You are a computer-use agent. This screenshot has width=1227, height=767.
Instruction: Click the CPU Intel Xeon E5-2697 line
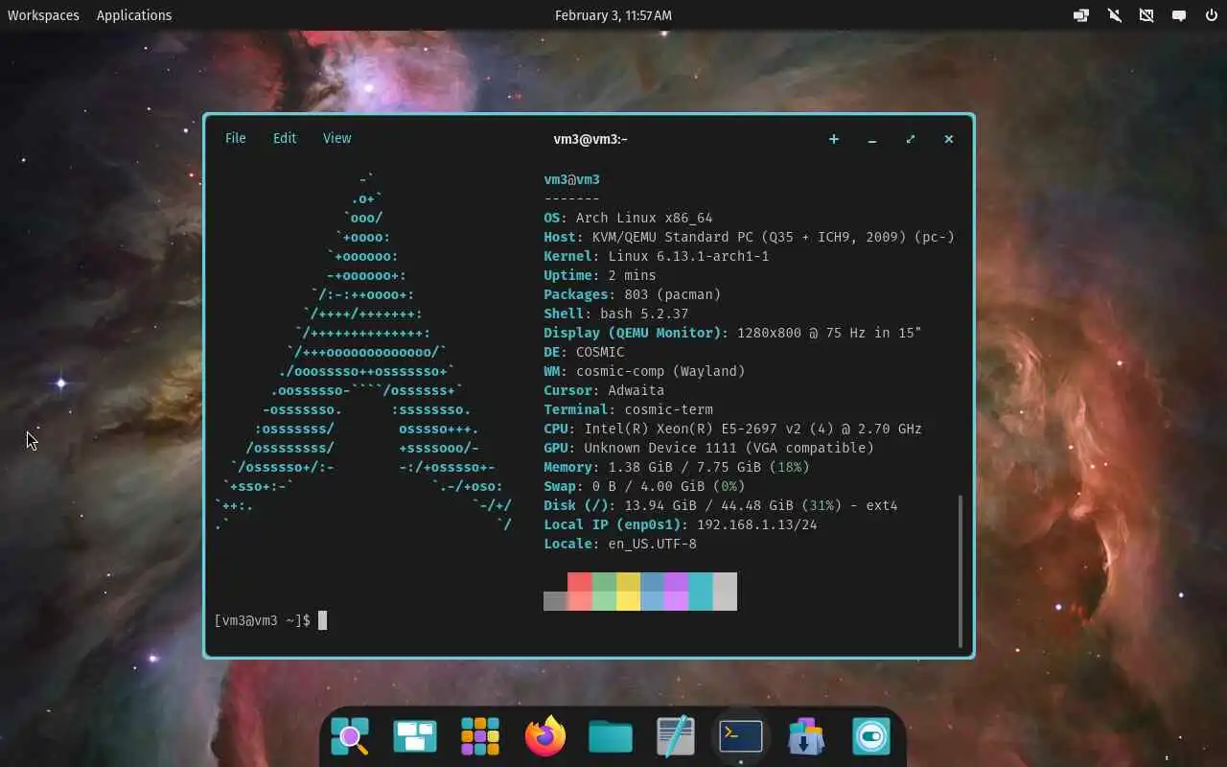732,429
